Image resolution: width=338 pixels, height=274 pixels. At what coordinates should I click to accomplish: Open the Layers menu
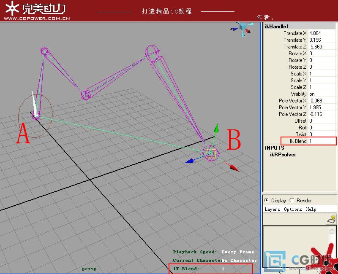[x=272, y=209]
